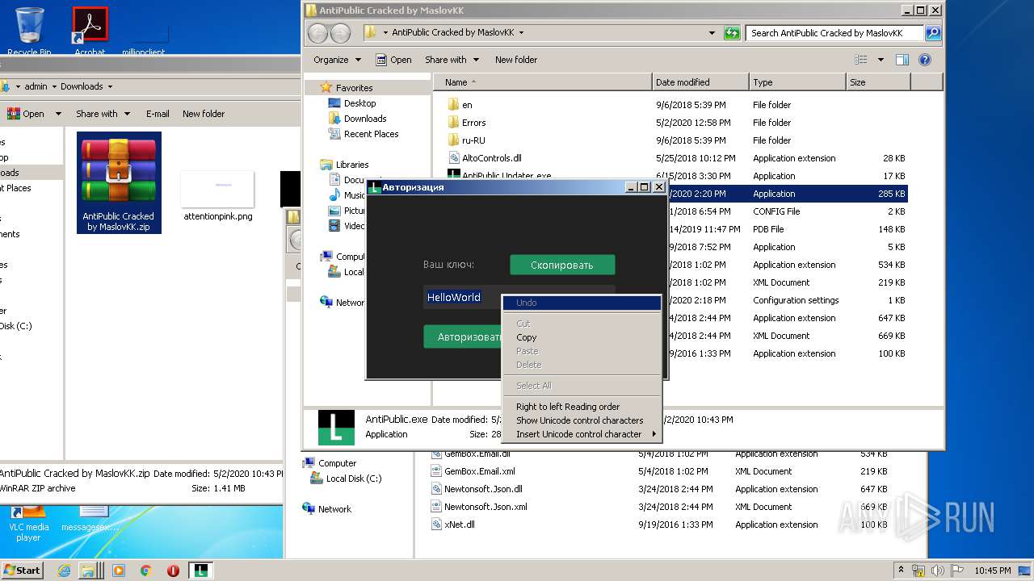Click New folder in AntiPublic window toolbar

coord(516,60)
